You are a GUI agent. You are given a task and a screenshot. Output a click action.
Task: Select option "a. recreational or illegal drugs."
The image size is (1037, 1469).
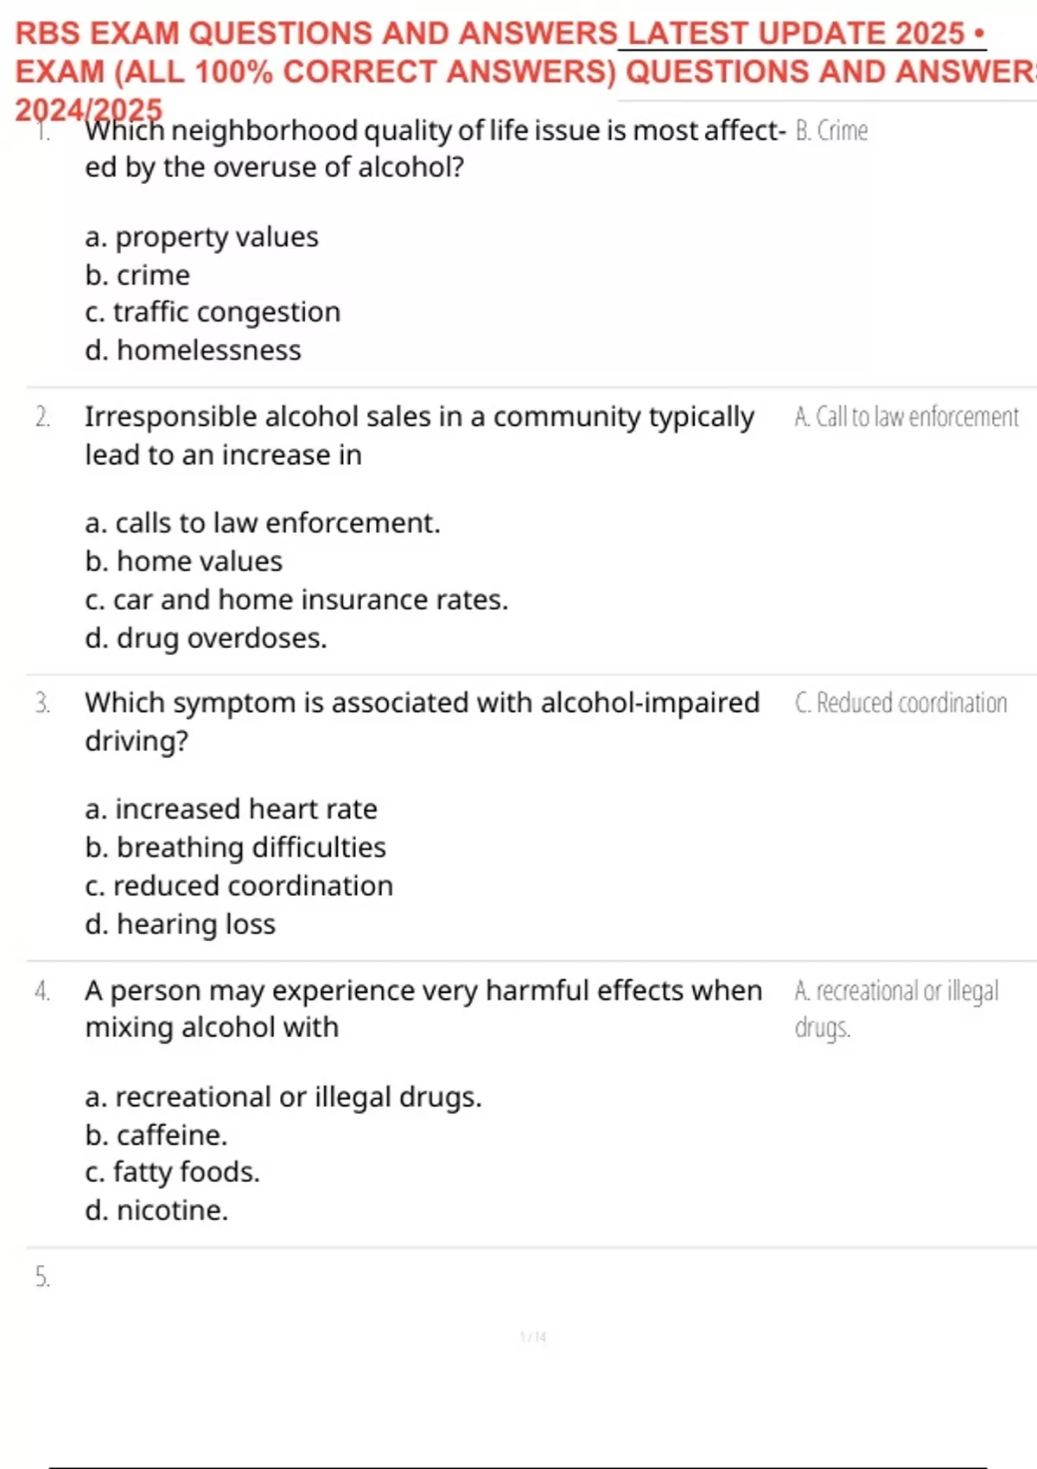[x=283, y=1097]
